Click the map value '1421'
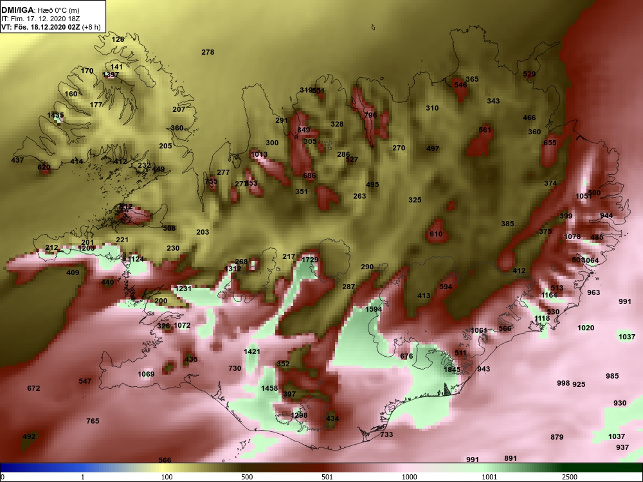Image resolution: width=643 pixels, height=482 pixels. click(x=252, y=352)
